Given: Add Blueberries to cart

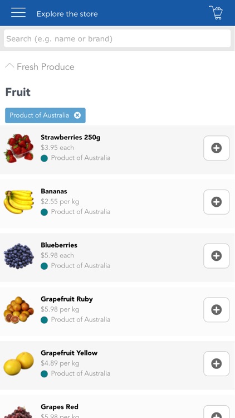Looking at the screenshot, I should point(217,256).
